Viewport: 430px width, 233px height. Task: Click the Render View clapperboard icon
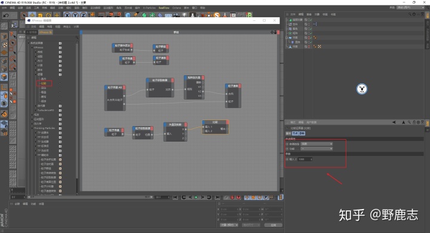click(x=101, y=16)
